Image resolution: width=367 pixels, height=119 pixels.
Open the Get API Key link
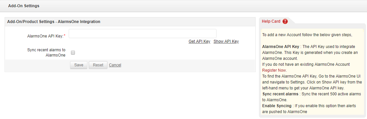pyautogui.click(x=199, y=41)
